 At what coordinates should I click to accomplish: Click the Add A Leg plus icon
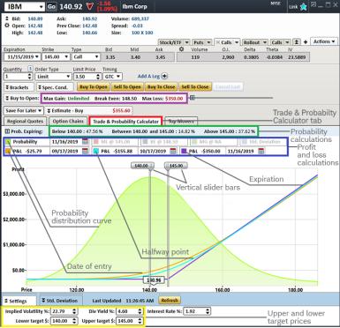[x=164, y=76]
